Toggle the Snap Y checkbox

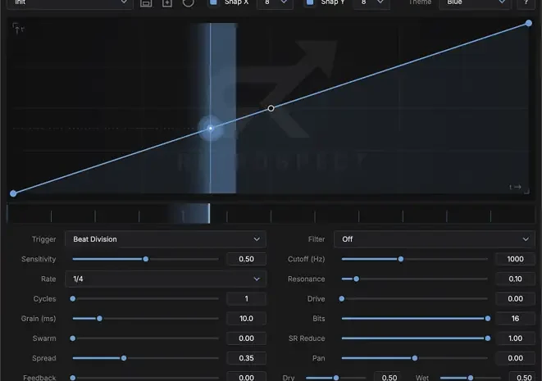point(310,2)
